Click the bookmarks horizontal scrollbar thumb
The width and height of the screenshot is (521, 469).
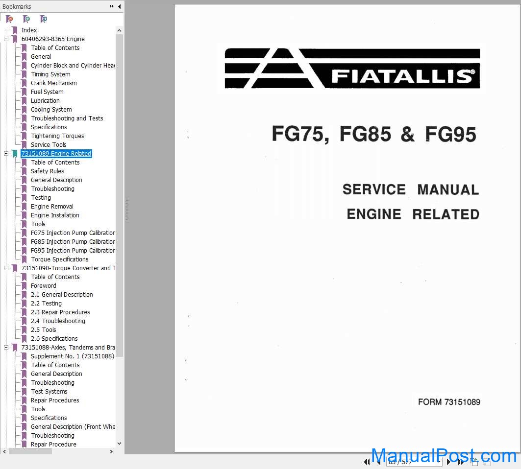(x=30, y=451)
